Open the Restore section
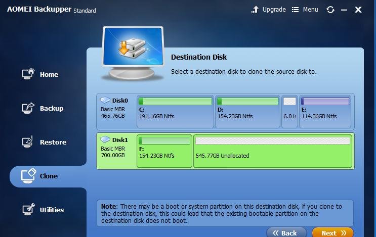The image size is (376, 237). 53,142
